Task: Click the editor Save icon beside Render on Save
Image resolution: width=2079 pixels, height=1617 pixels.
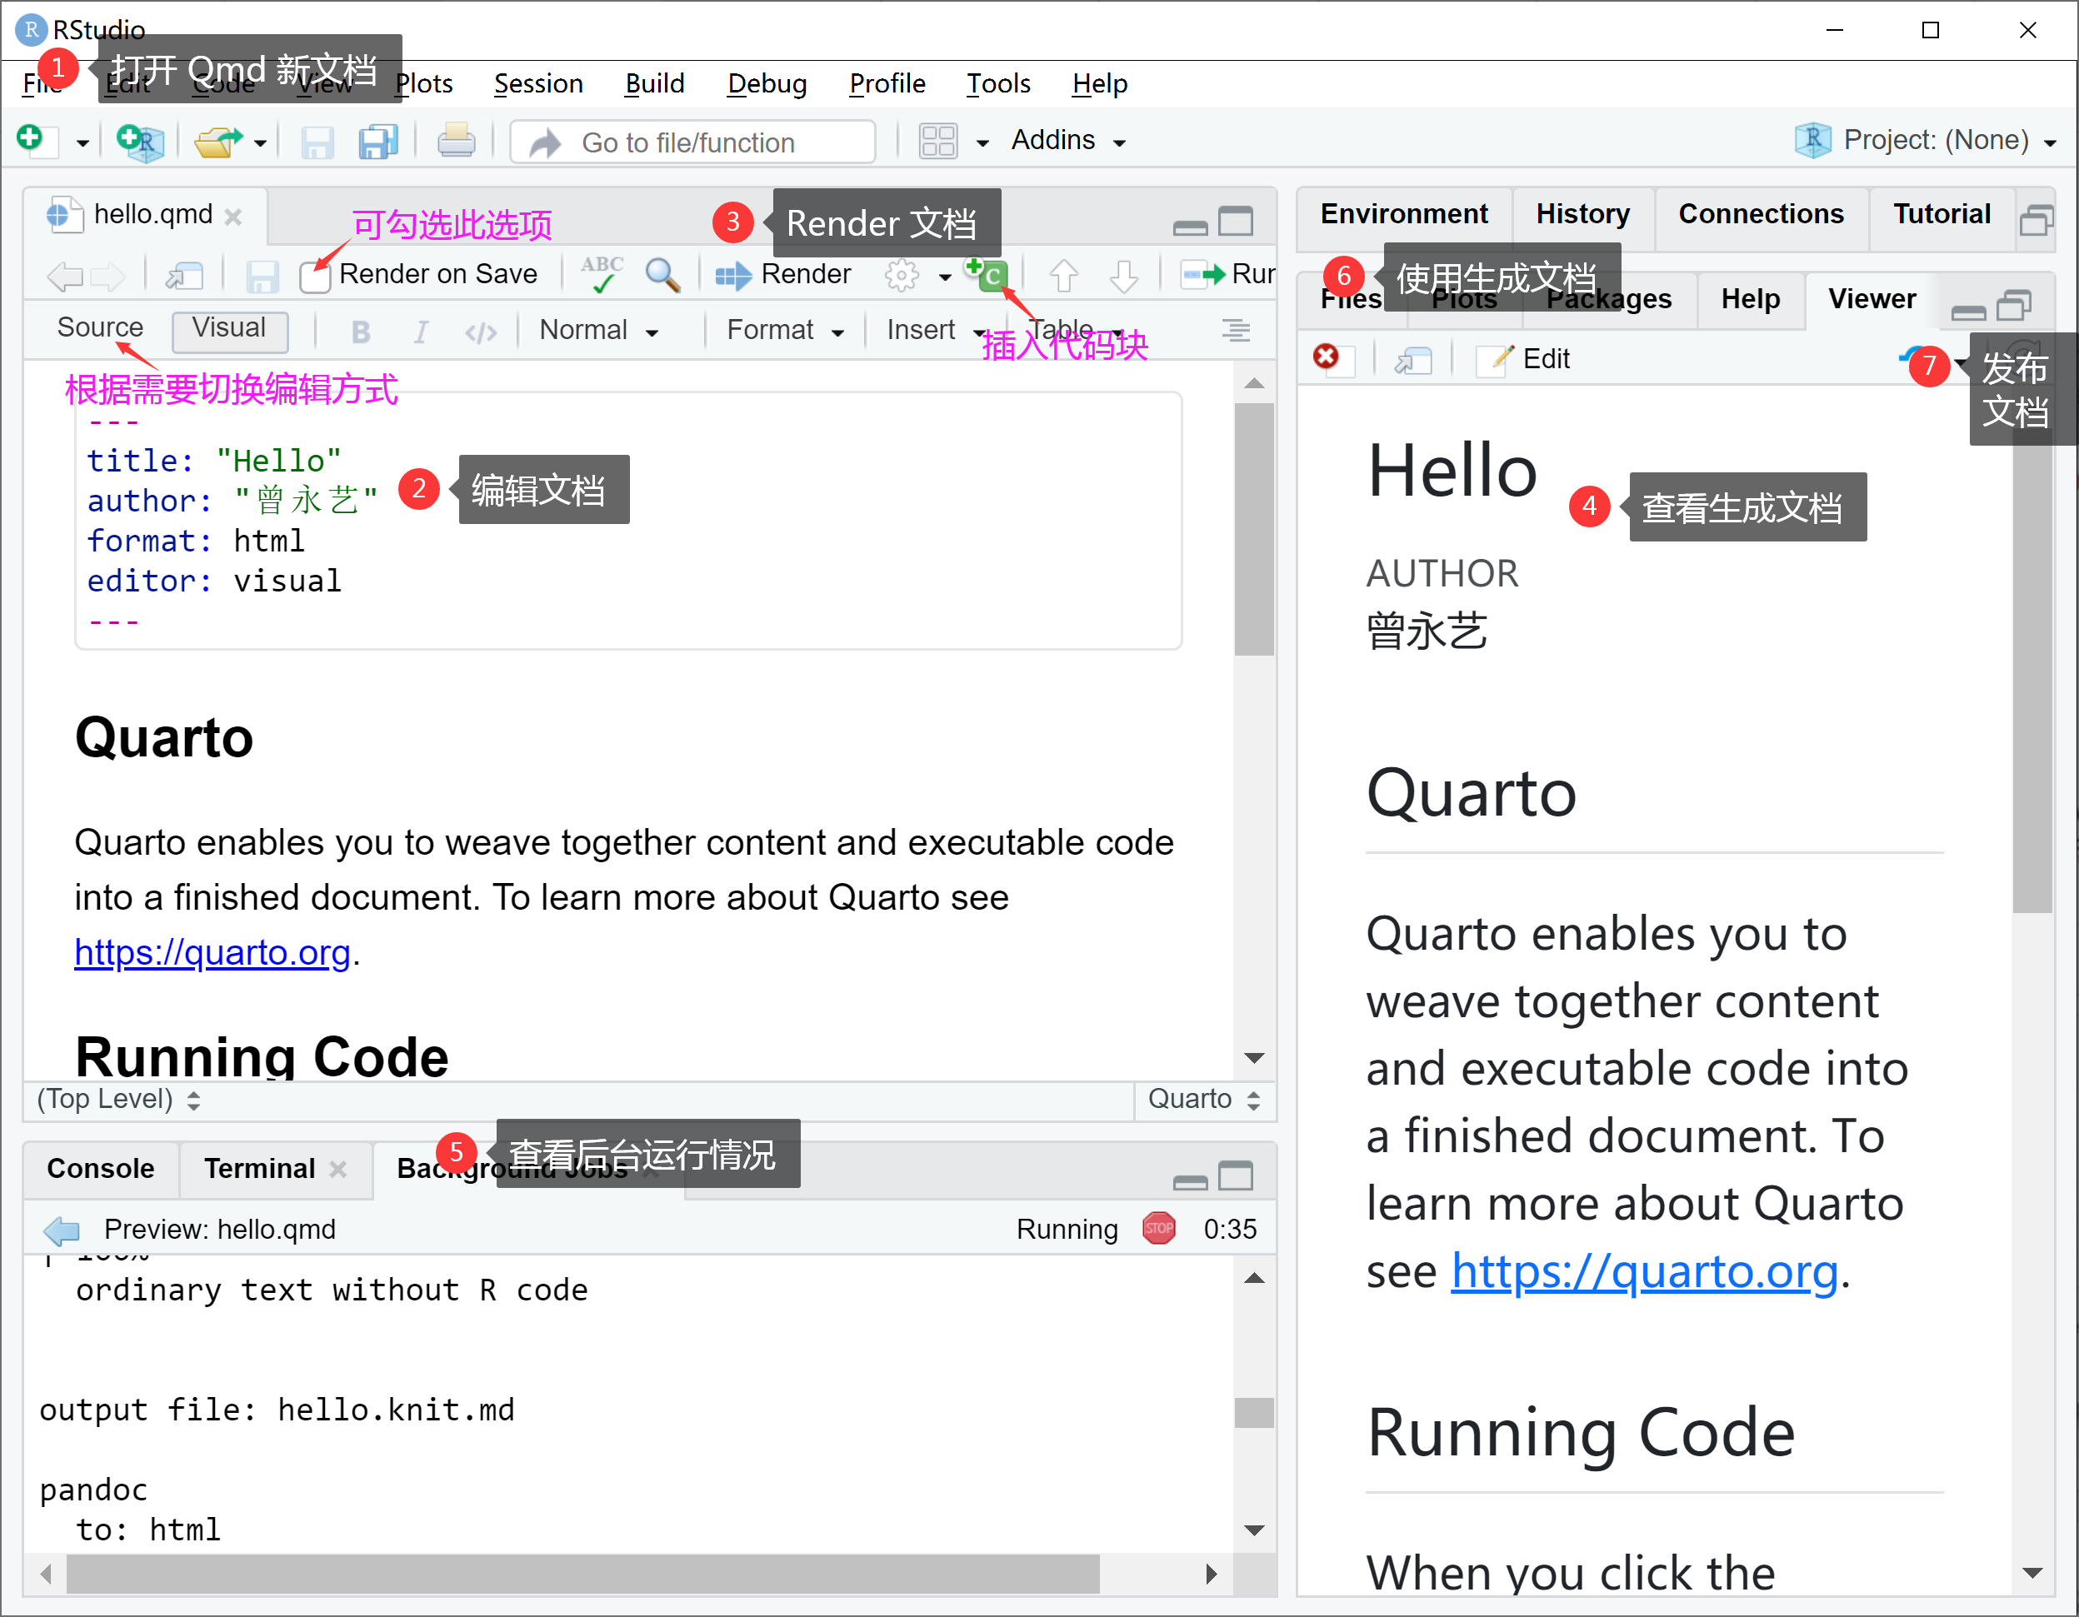Action: [262, 276]
